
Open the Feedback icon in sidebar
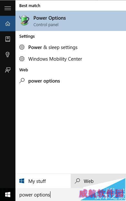point(8,70)
